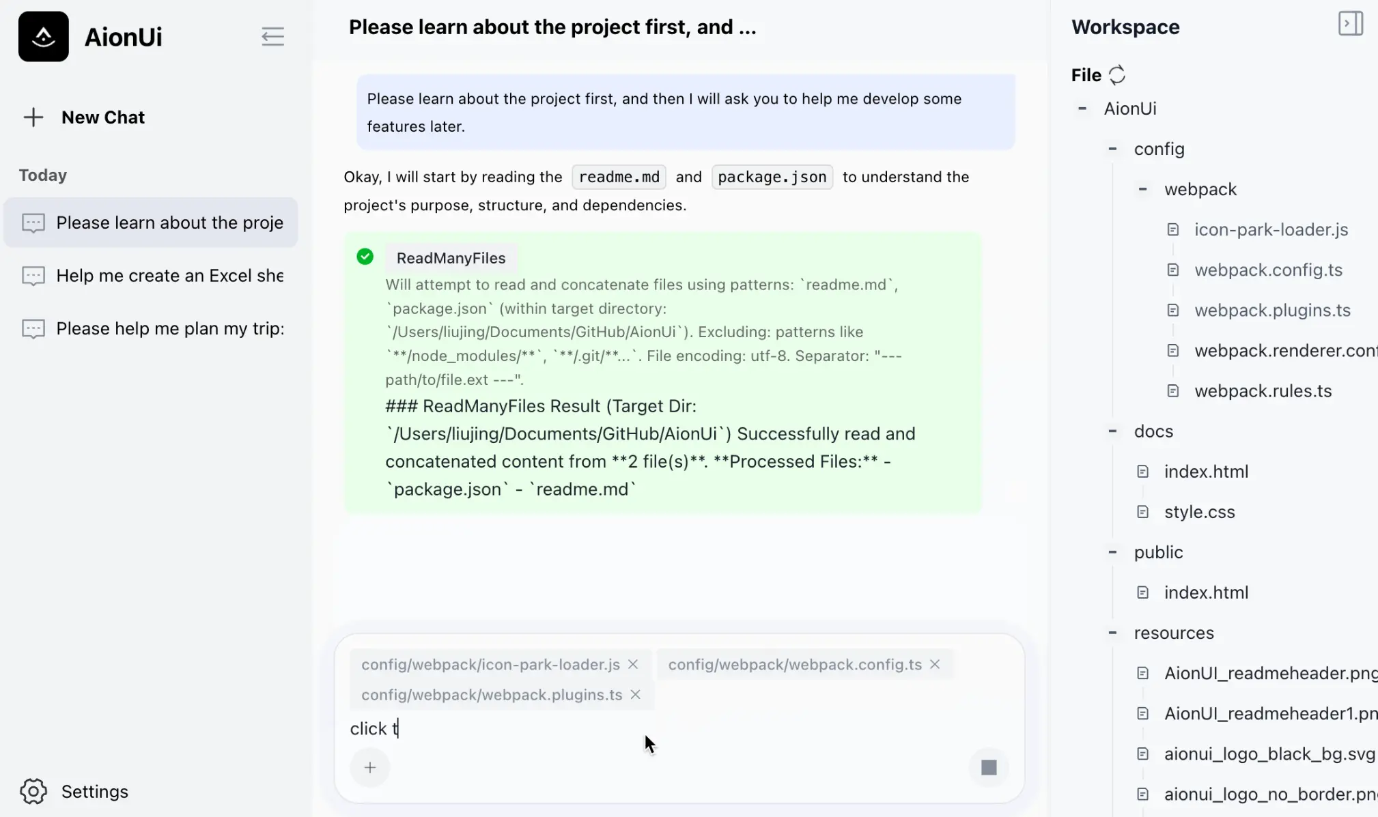1378x817 pixels.
Task: Click the green ReadManyFiles success checkmark
Action: click(365, 257)
